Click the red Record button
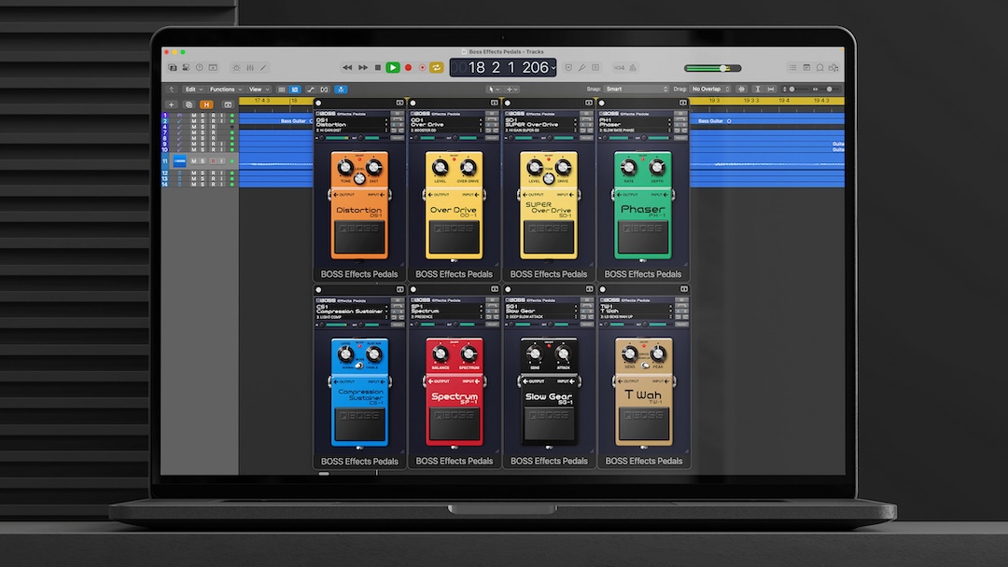 click(x=408, y=67)
